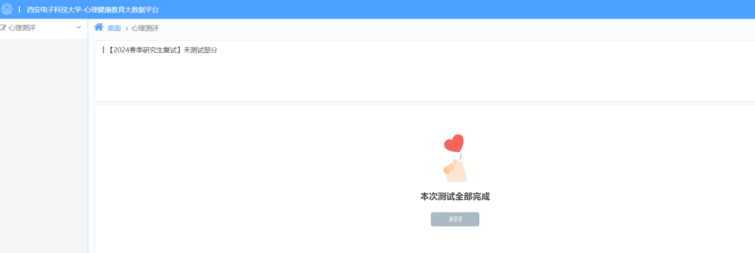755x253 pixels.
Task: Click the hand illustration below the heart
Action: point(455,170)
